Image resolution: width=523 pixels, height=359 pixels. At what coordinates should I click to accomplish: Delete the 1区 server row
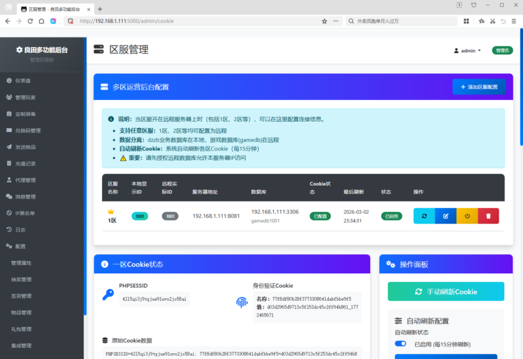pyautogui.click(x=488, y=216)
